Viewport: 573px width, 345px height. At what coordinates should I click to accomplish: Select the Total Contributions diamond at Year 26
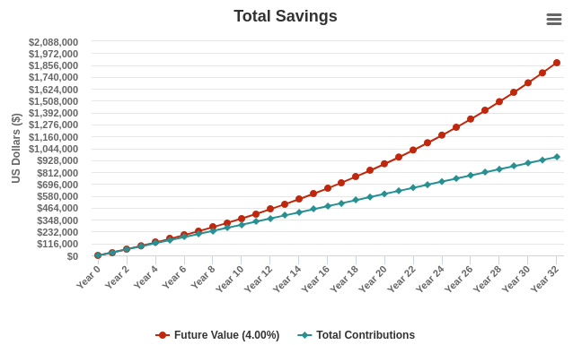click(x=471, y=176)
